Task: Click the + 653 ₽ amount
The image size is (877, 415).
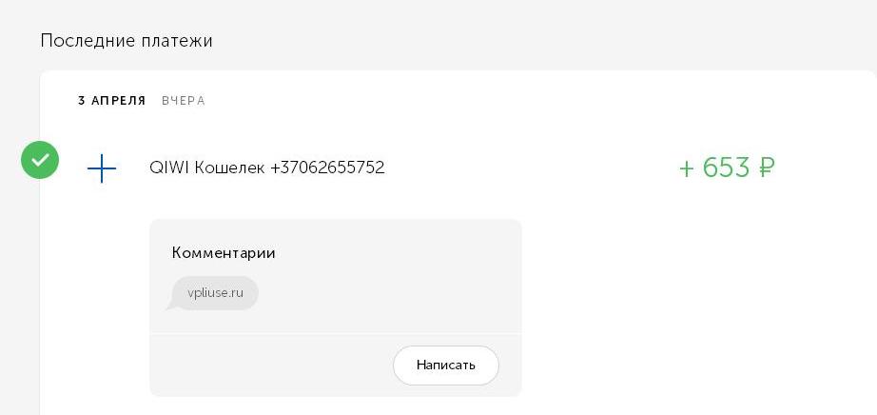Action: coord(727,168)
